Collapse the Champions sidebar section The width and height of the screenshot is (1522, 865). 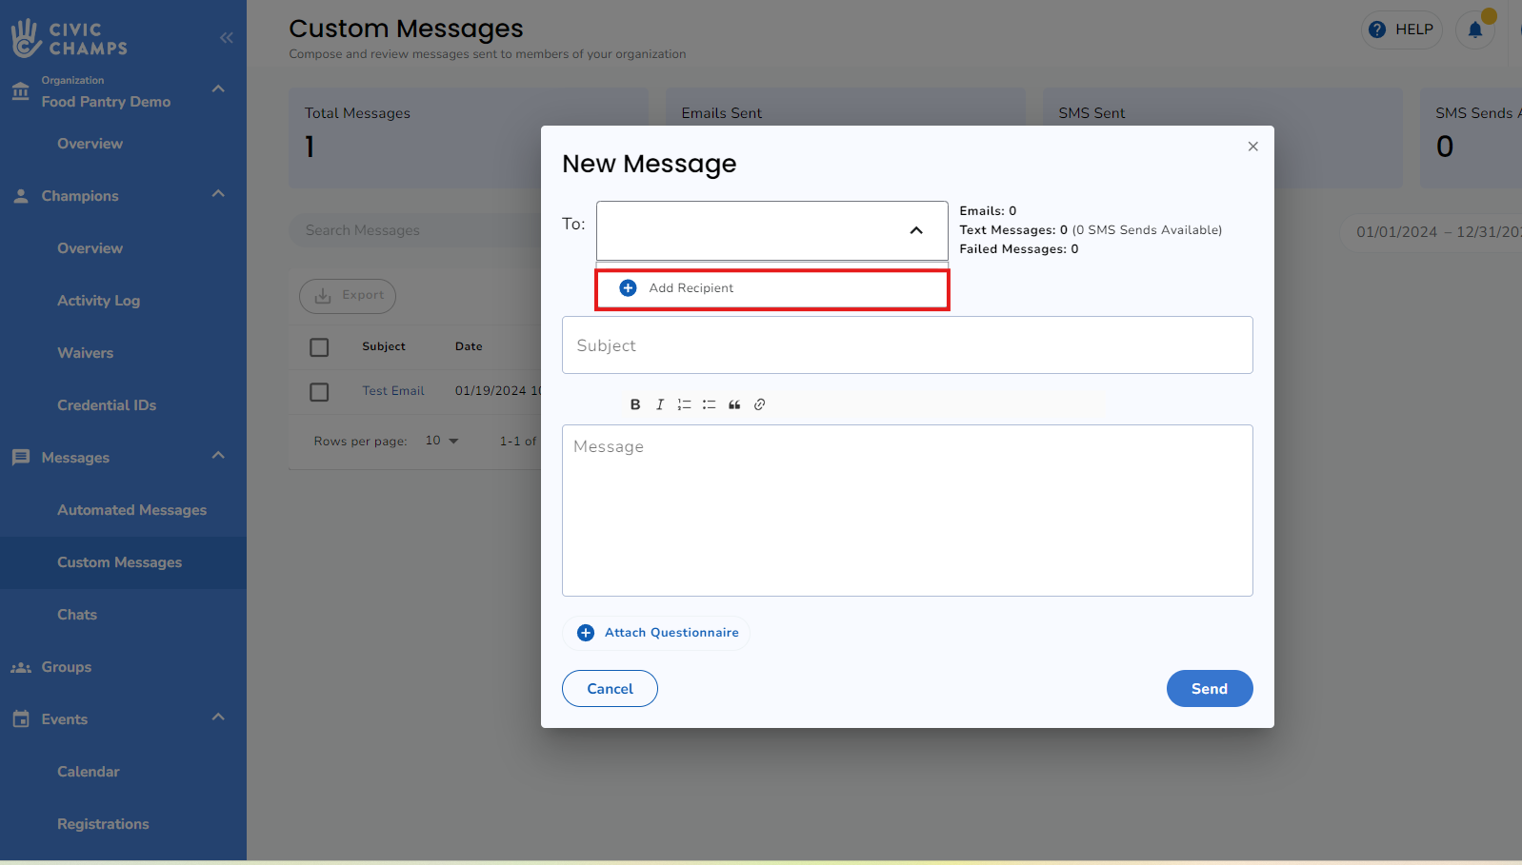point(218,194)
